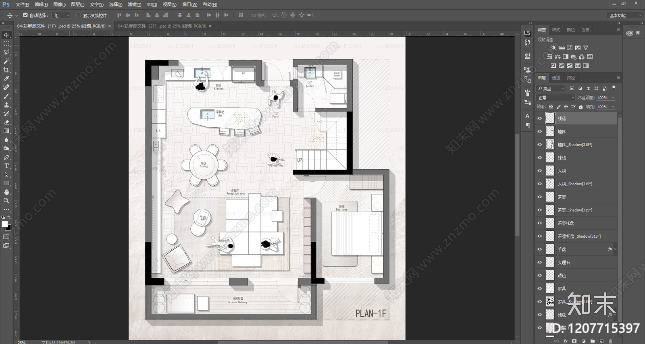Open the 图层 menu in menu bar
Viewport: 645px width, 344px height.
(x=77, y=4)
